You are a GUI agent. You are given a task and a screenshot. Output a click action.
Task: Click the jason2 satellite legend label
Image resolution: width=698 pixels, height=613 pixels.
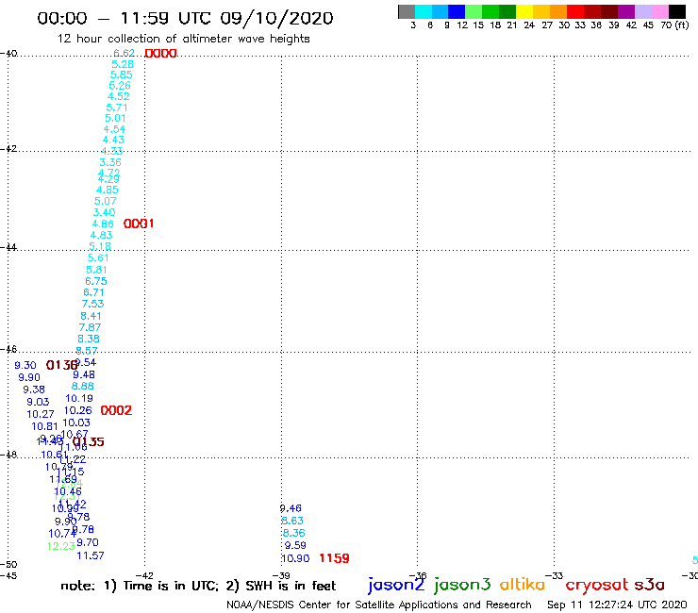point(396,585)
